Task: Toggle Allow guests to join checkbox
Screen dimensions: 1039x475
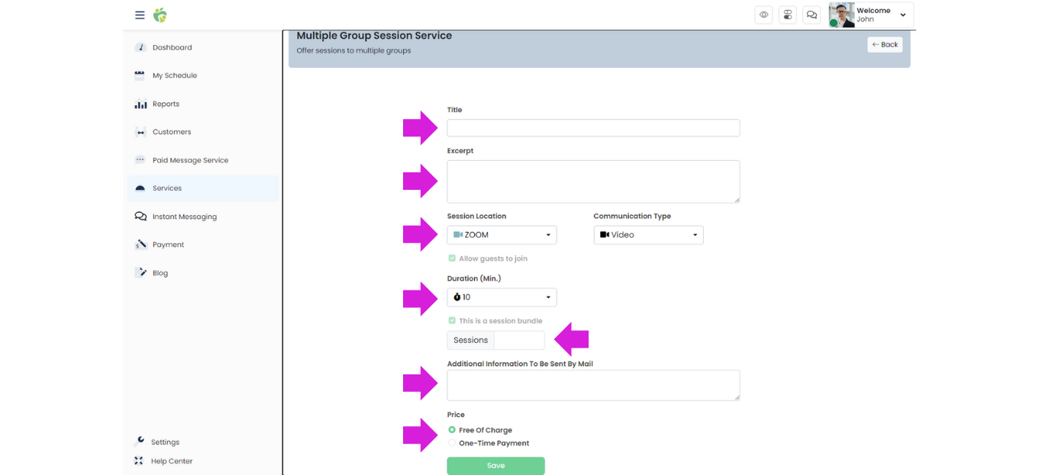Action: (452, 258)
